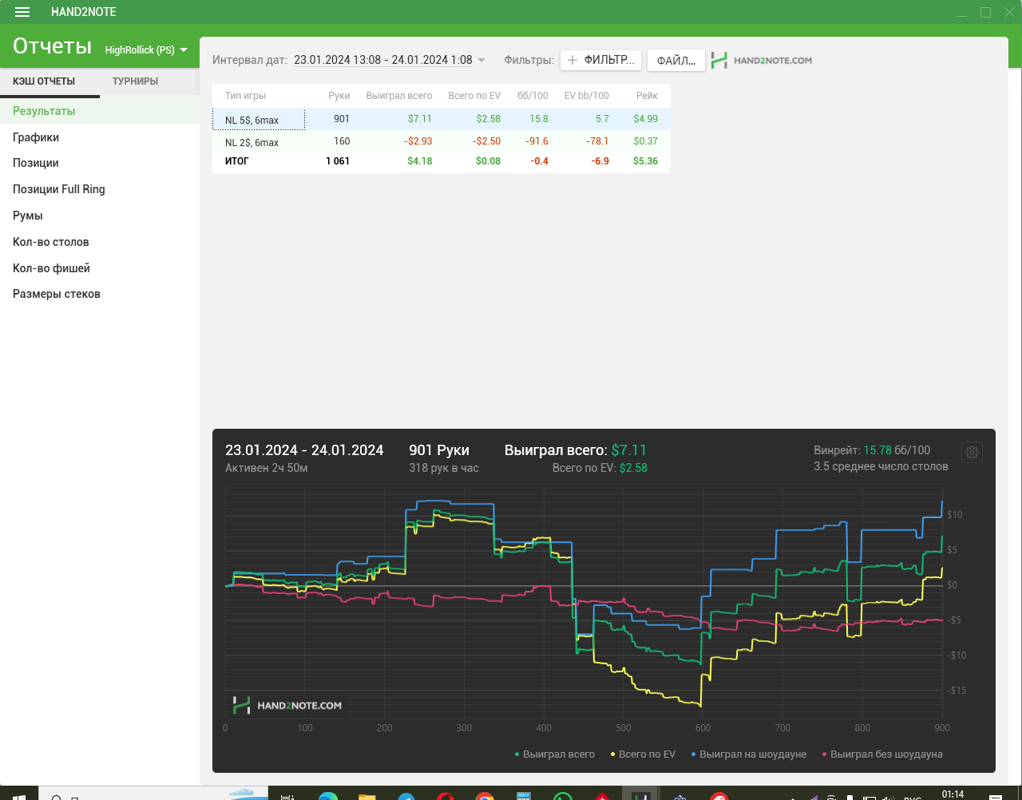Open the date interval dropdown
This screenshot has width=1022, height=800.
point(390,60)
